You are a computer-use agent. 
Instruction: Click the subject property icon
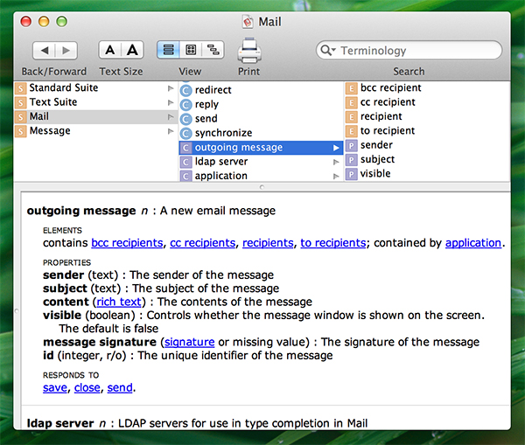(351, 160)
